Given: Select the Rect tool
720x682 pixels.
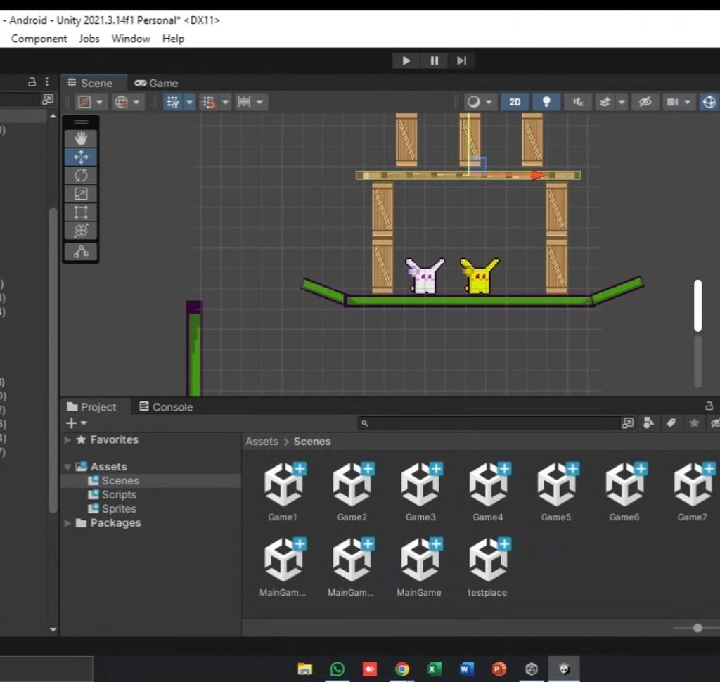Looking at the screenshot, I should point(81,212).
